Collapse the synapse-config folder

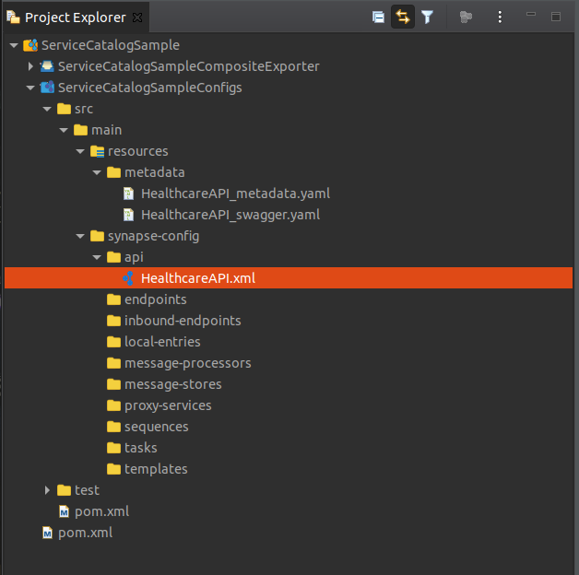pyautogui.click(x=80, y=236)
